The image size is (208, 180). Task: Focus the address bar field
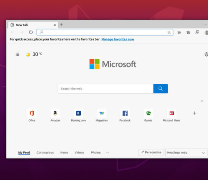pos(105,32)
